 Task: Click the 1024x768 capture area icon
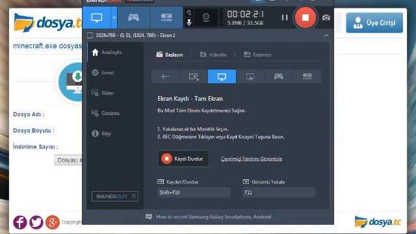tap(90, 35)
